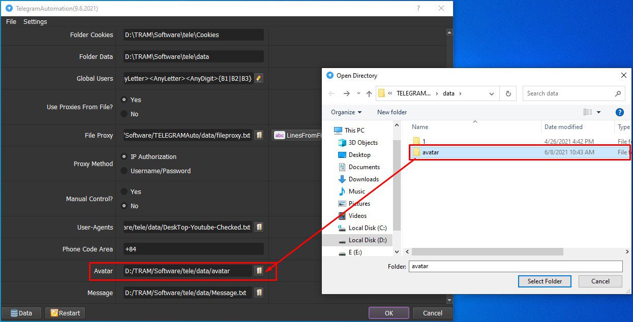Click the edit pencil icon beside Global Users
Viewport: 633px width, 322px height.
259,78
